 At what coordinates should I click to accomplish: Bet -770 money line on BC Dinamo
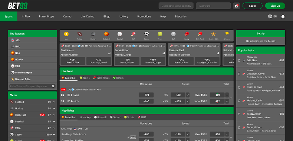[x=146, y=95]
